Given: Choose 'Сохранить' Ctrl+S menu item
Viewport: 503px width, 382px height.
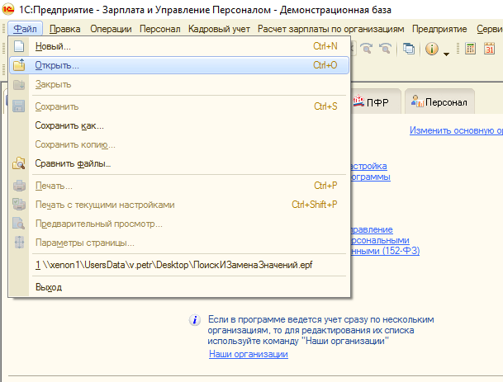Looking at the screenshot, I should point(180,106).
